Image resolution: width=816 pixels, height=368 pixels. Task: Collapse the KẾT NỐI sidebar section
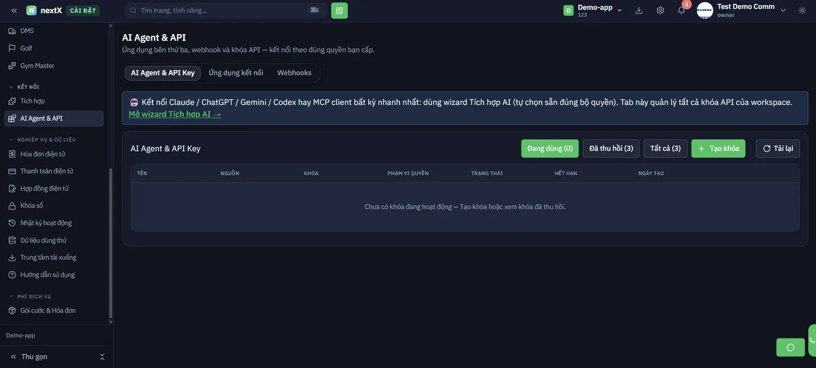(x=24, y=87)
